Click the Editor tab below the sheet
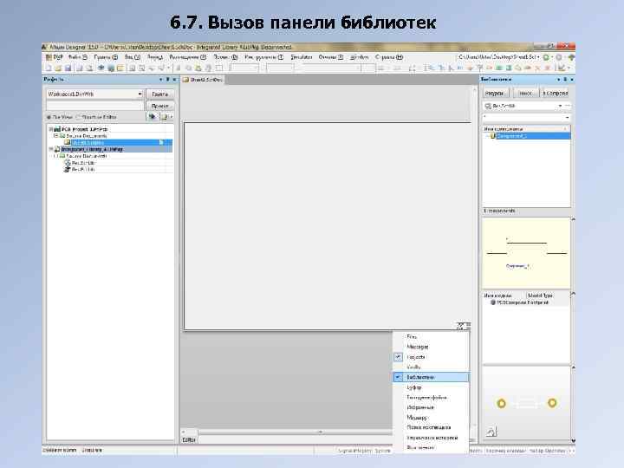This screenshot has height=468, width=624. (x=189, y=439)
